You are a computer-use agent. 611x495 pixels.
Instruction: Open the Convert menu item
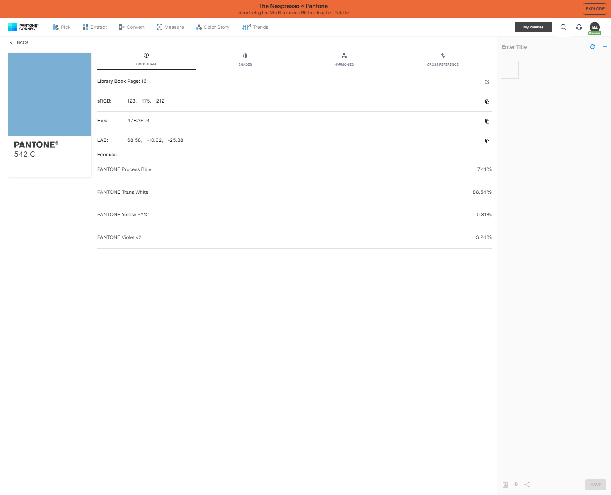[x=132, y=27]
